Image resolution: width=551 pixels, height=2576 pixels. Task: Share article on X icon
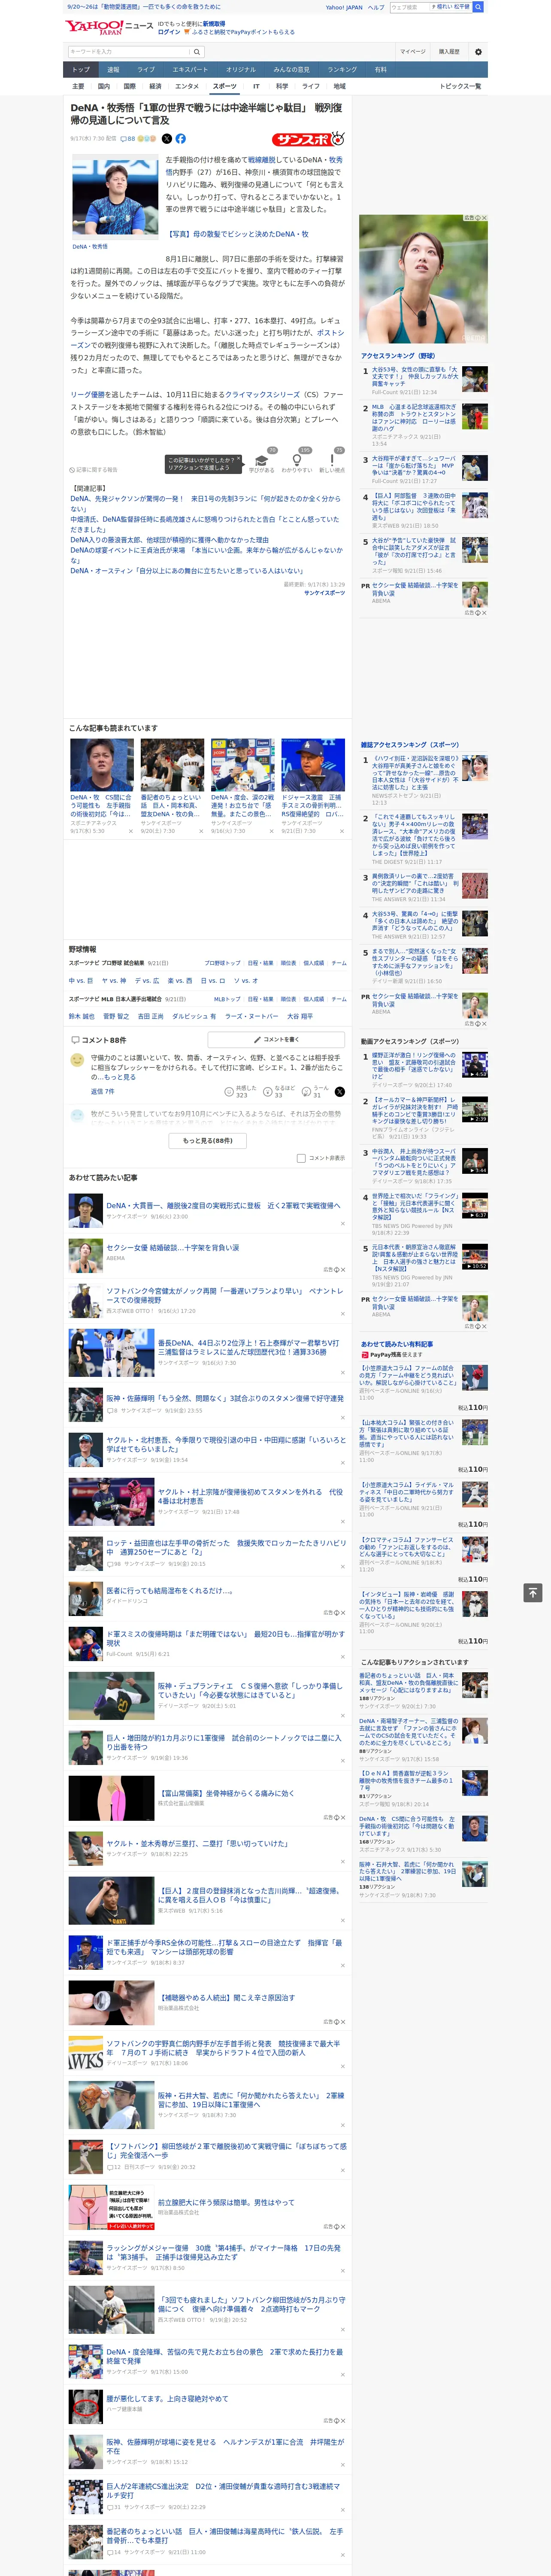tap(167, 139)
